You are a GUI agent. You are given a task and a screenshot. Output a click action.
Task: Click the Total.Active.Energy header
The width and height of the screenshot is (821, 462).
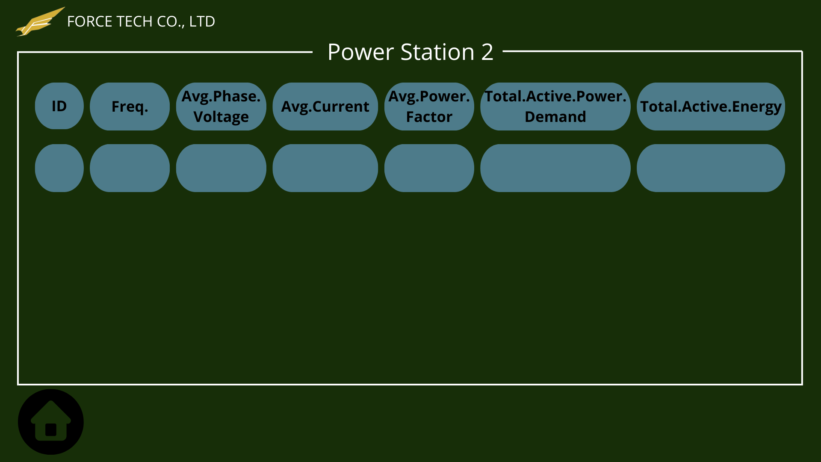[711, 107]
